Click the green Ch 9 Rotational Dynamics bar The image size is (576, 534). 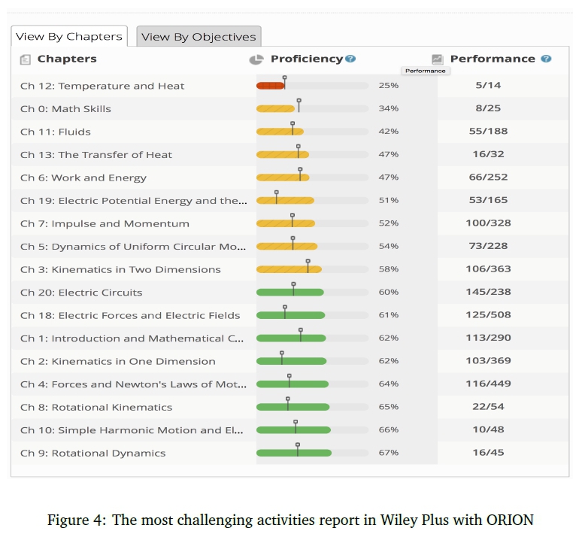click(293, 453)
